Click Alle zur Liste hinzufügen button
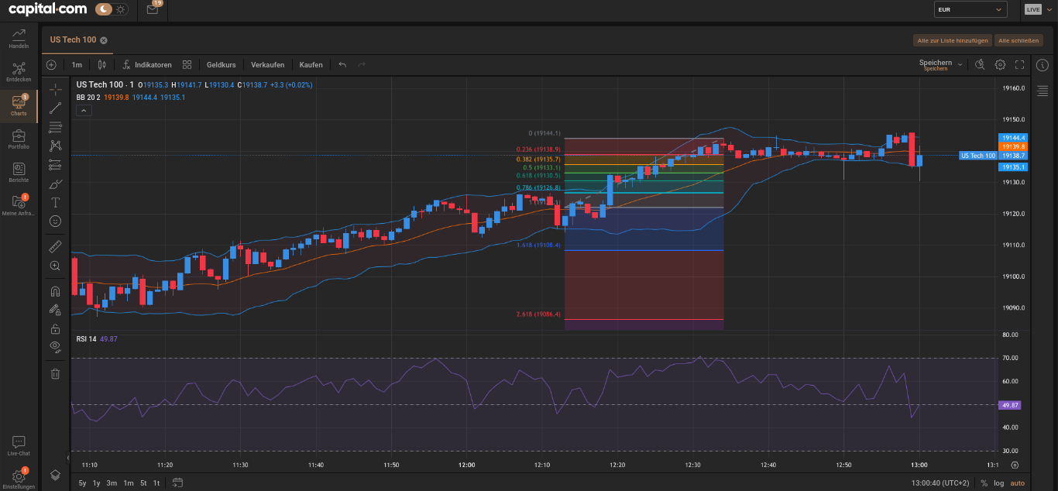 [x=952, y=40]
